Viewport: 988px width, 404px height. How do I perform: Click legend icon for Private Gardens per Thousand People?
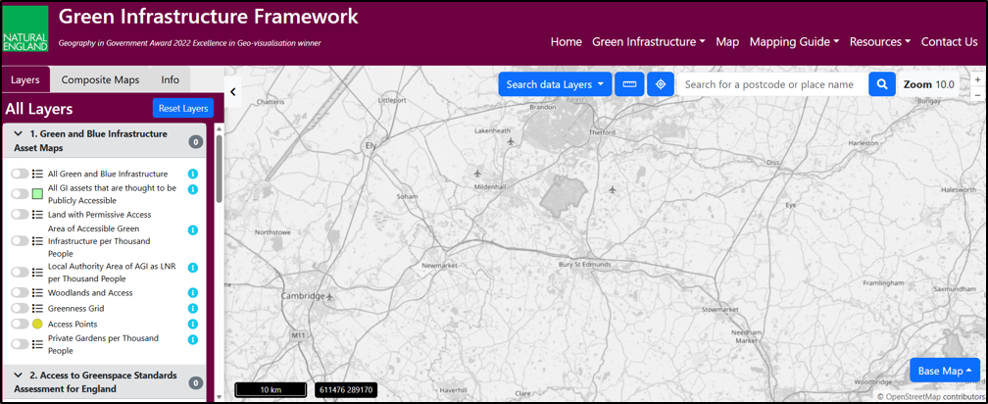(x=38, y=344)
